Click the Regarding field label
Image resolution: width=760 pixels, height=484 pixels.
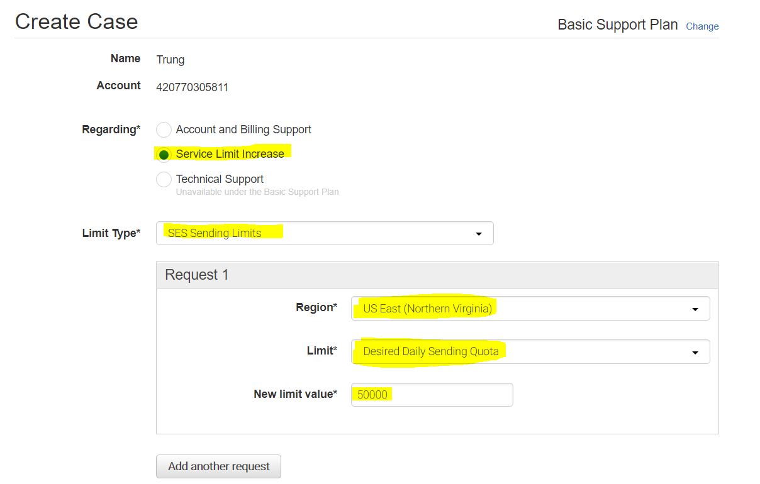(111, 129)
